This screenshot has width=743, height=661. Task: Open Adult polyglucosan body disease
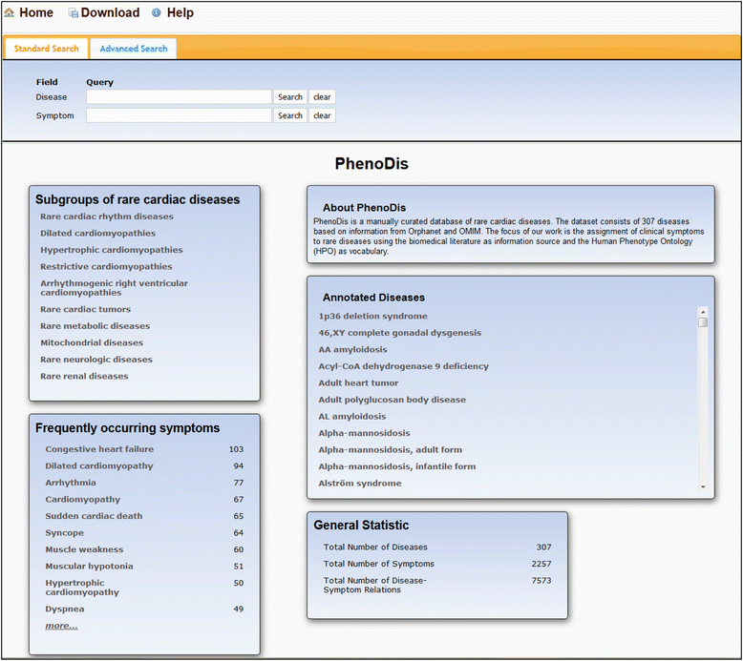392,400
